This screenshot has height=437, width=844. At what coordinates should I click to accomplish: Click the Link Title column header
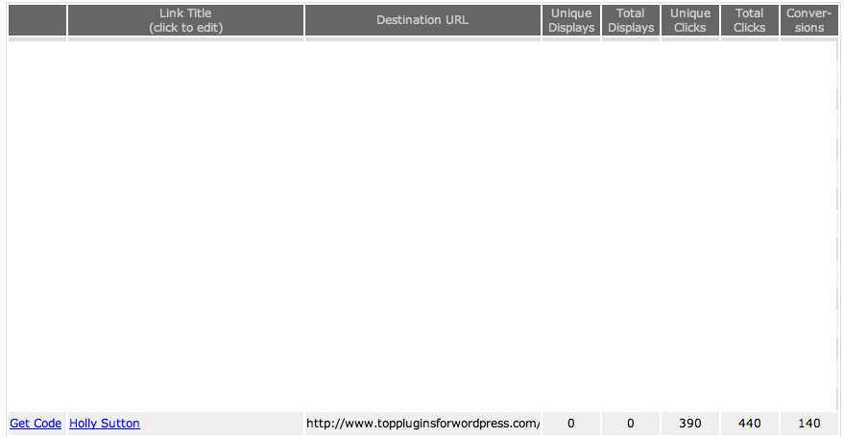coord(185,13)
